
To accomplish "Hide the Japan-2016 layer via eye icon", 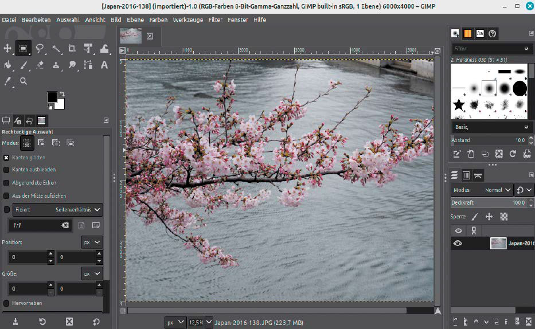I will click(x=458, y=244).
